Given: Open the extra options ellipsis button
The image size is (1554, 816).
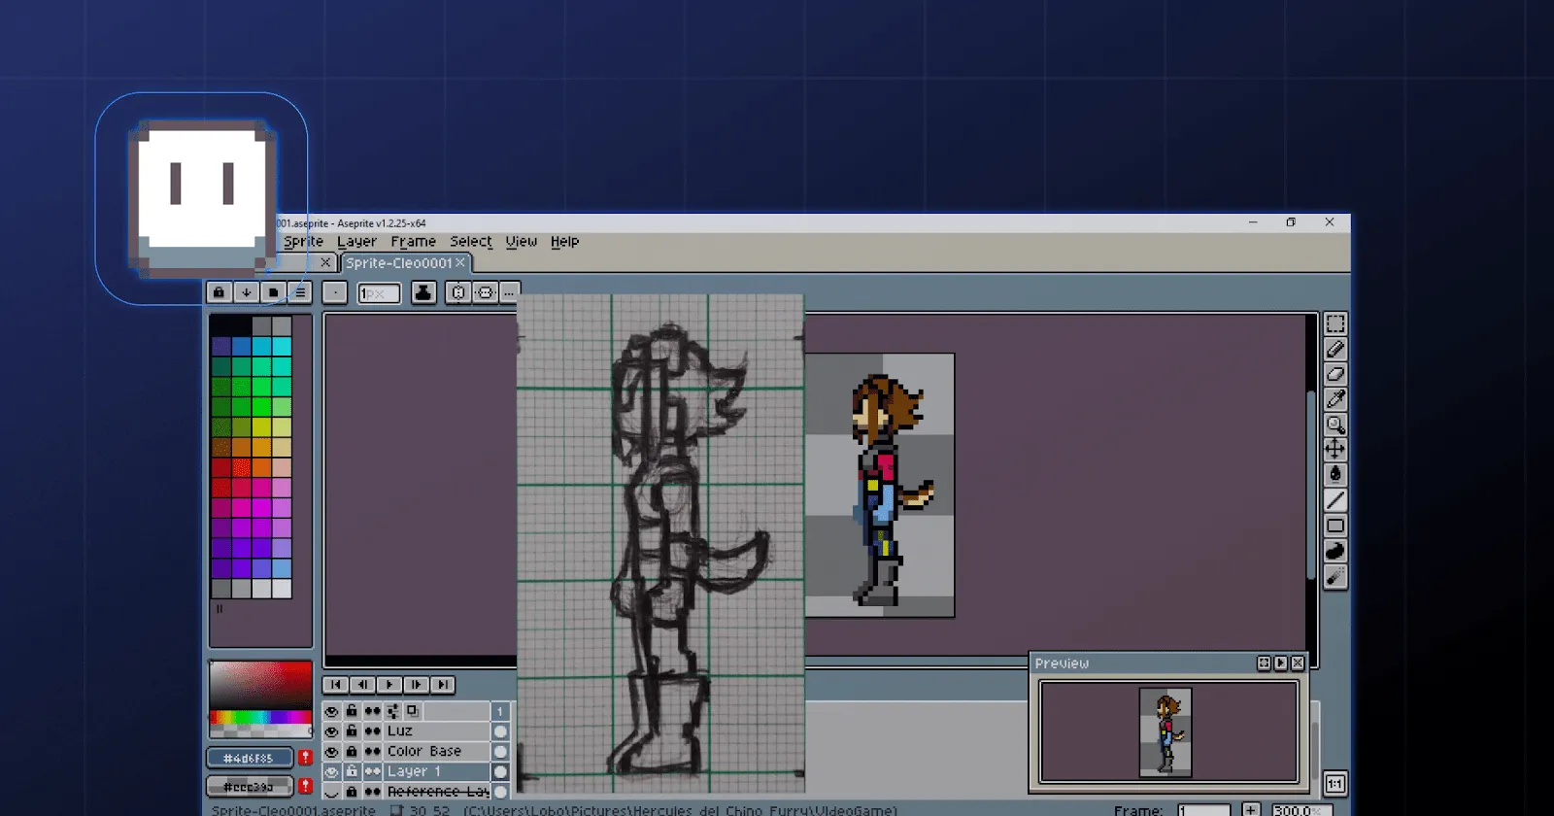Looking at the screenshot, I should [509, 292].
